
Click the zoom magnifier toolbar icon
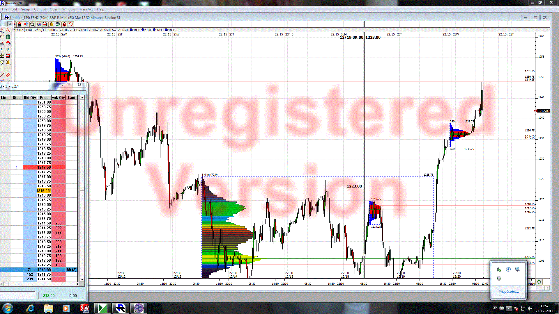coord(32,24)
